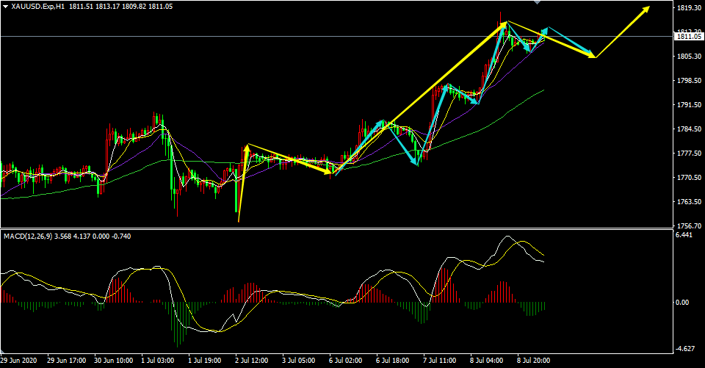Click the 1763.50 price scale label
The height and width of the screenshot is (368, 705).
(x=690, y=201)
